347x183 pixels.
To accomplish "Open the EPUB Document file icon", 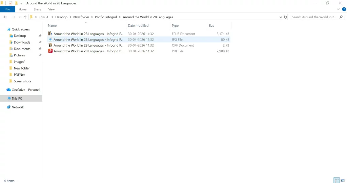I will [x=50, y=34].
